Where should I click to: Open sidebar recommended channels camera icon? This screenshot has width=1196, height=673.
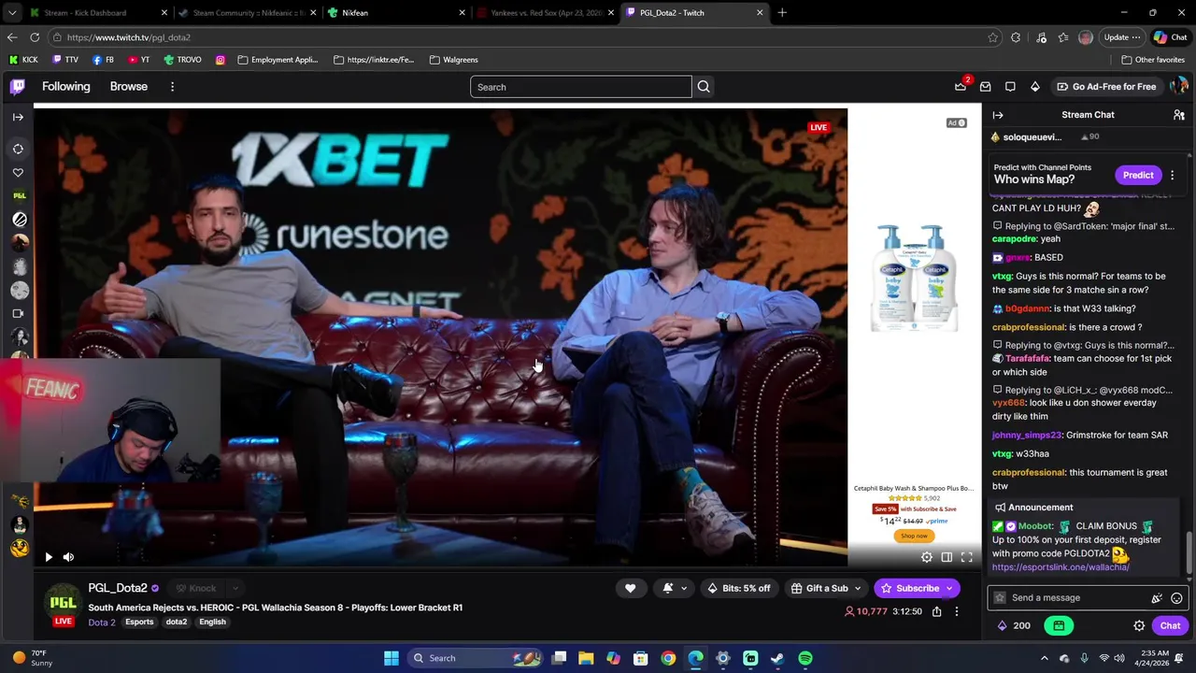(x=19, y=314)
